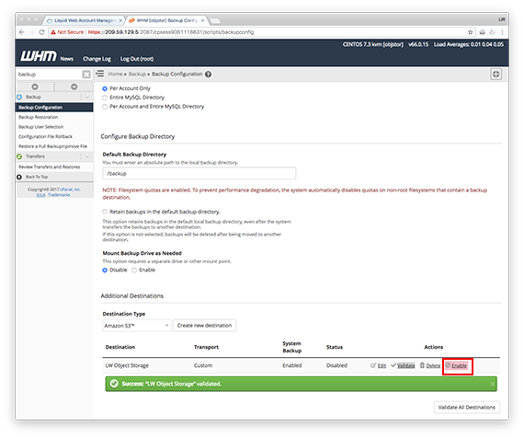Select Disable for Mount Backup Drive
This screenshot has width=524, height=438.
click(105, 271)
